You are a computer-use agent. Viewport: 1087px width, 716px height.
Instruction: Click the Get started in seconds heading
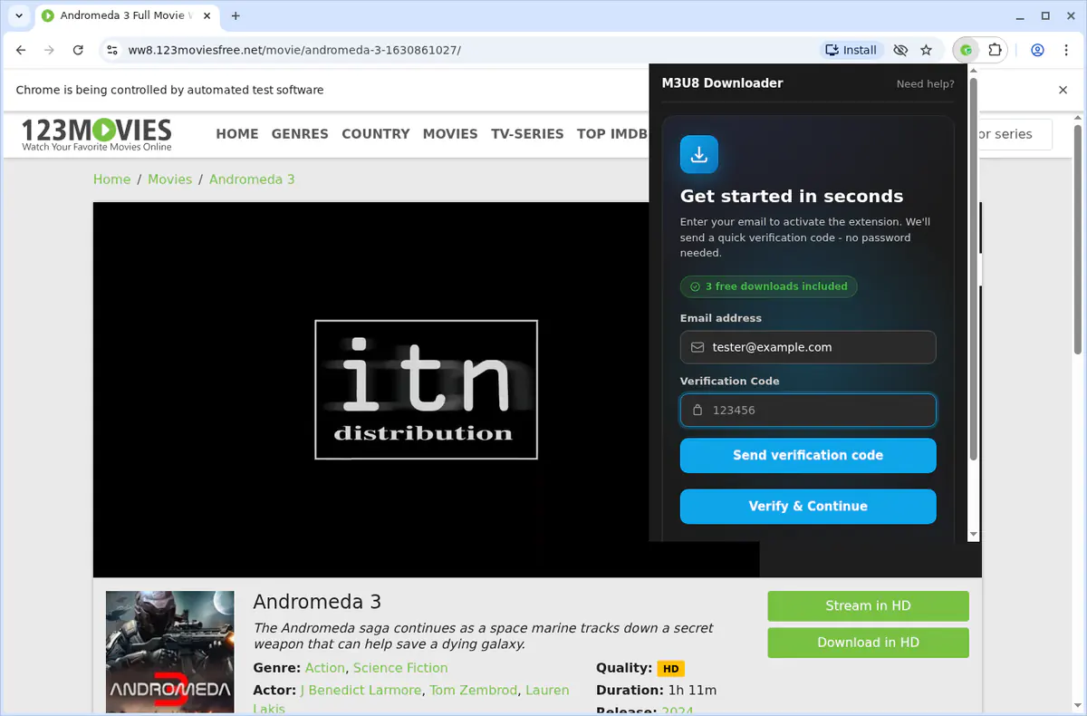point(792,196)
